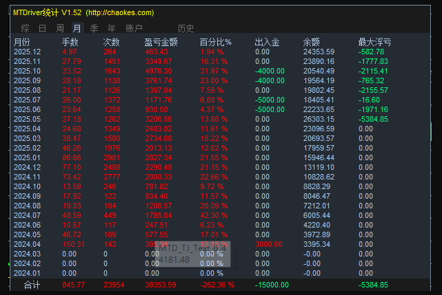The height and width of the screenshot is (295, 442).
Task: Select the 2025.12 month row
Action: [x=27, y=52]
